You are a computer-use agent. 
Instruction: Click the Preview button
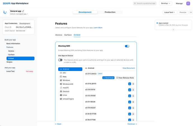[183, 12]
